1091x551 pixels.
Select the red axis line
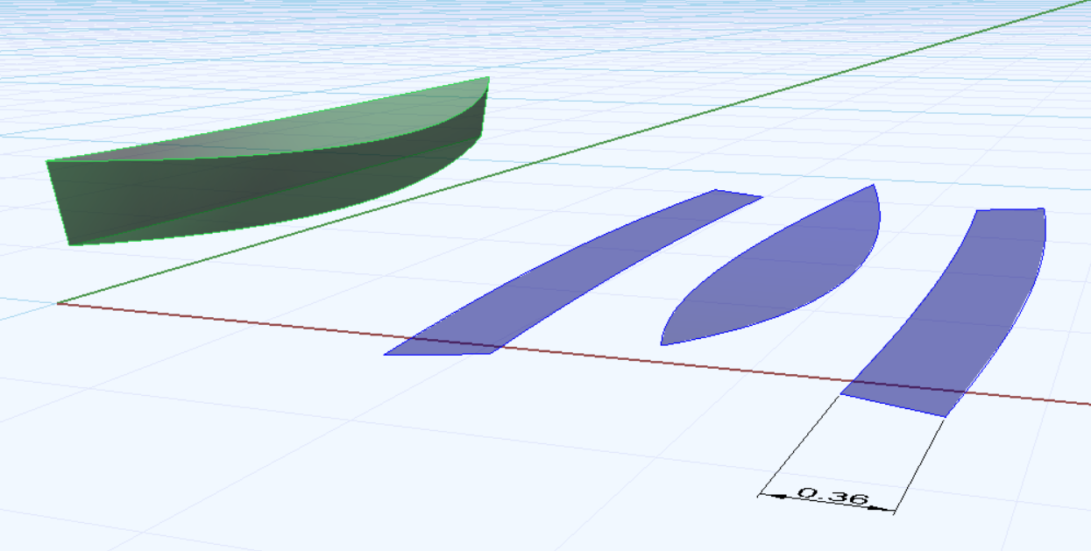click(263, 323)
